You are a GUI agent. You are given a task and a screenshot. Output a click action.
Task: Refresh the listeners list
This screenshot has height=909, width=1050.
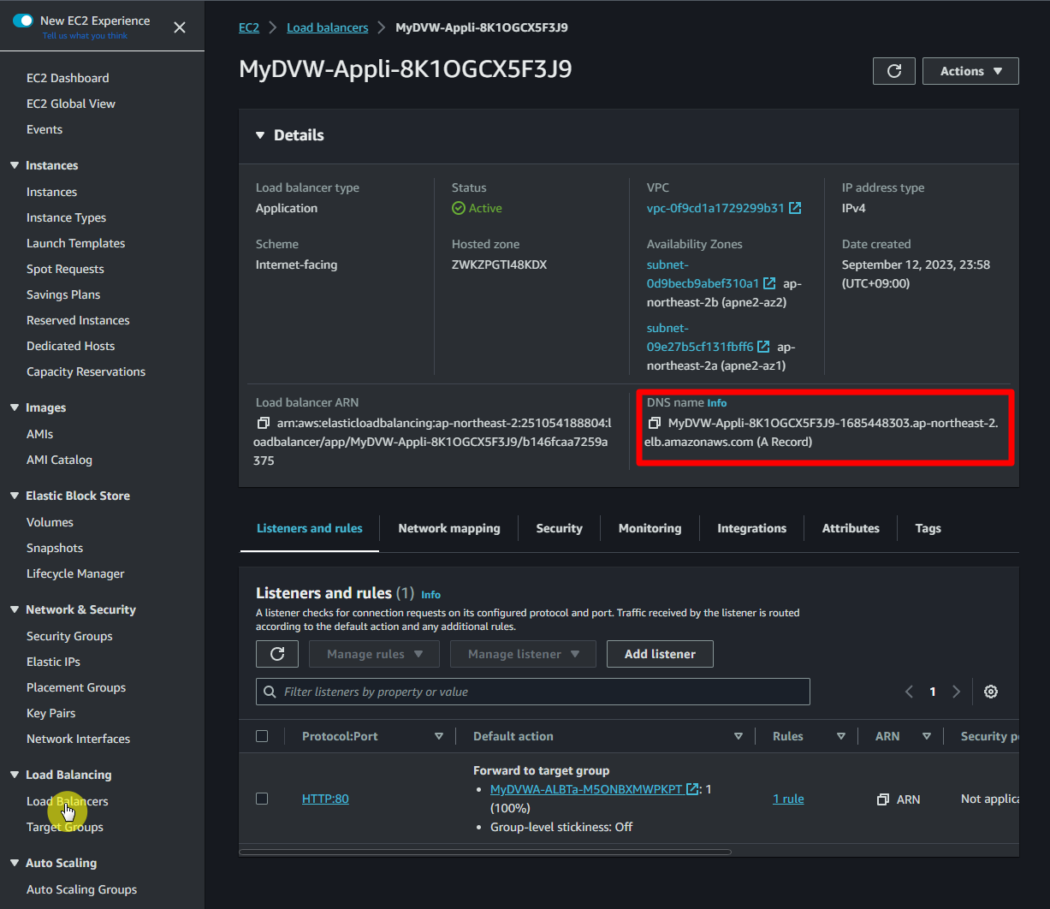[277, 654]
